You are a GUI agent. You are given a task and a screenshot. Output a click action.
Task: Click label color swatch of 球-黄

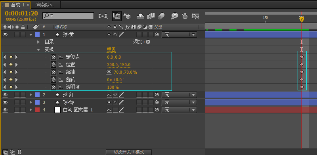37,34
